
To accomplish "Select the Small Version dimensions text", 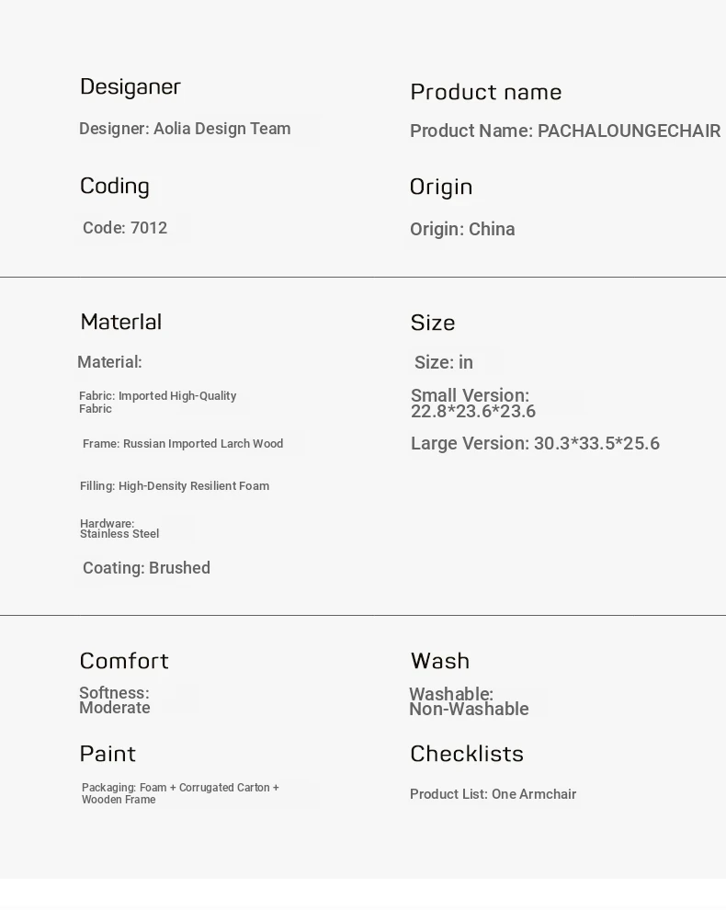I will [x=472, y=404].
